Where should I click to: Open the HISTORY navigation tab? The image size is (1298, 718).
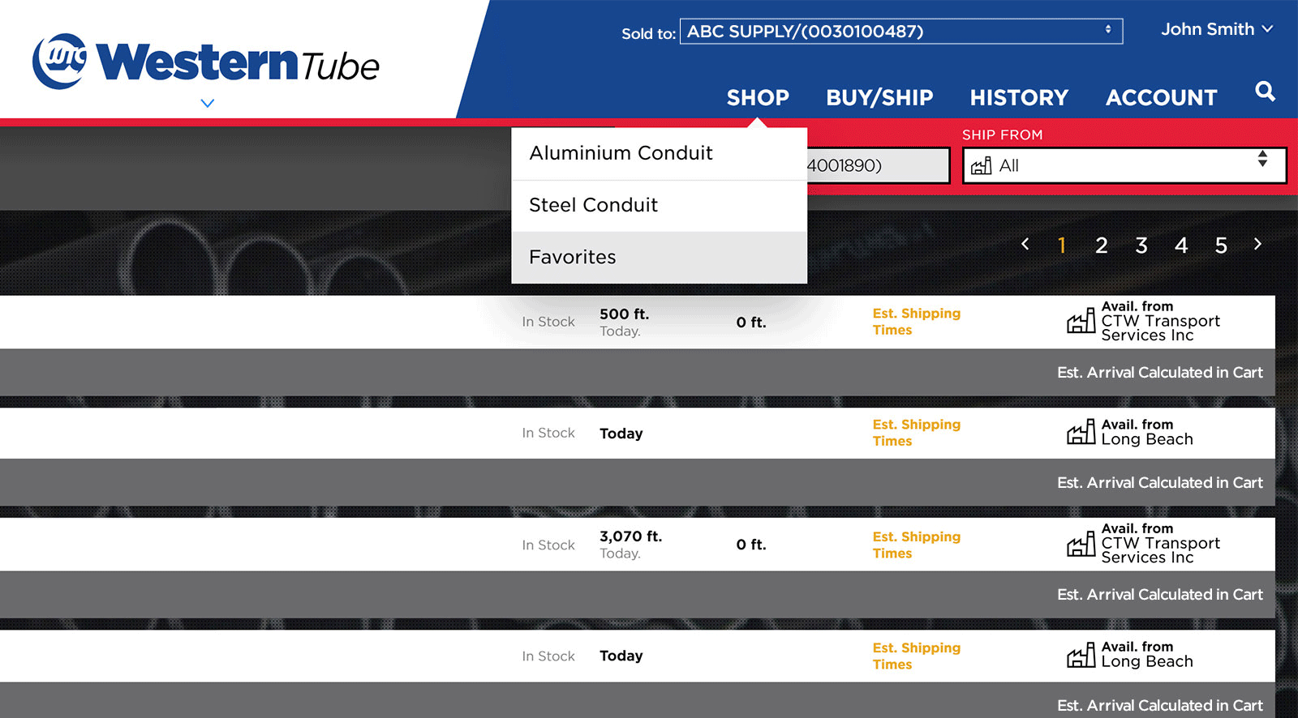1019,98
